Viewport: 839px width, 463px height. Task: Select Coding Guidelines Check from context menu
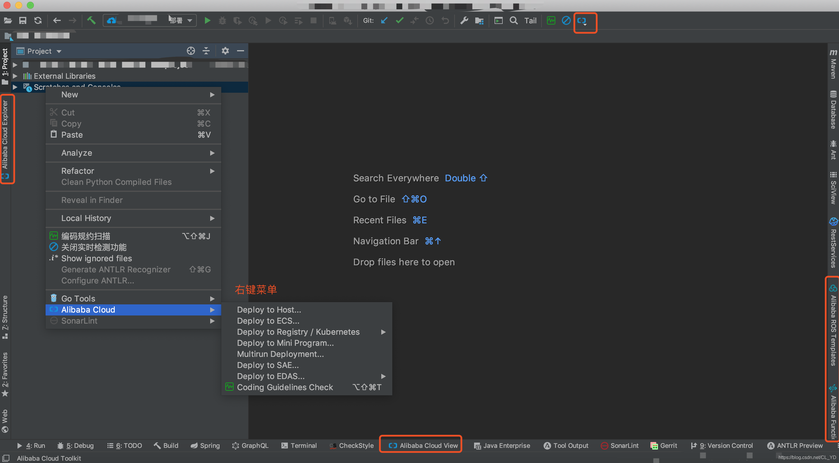[x=284, y=387]
